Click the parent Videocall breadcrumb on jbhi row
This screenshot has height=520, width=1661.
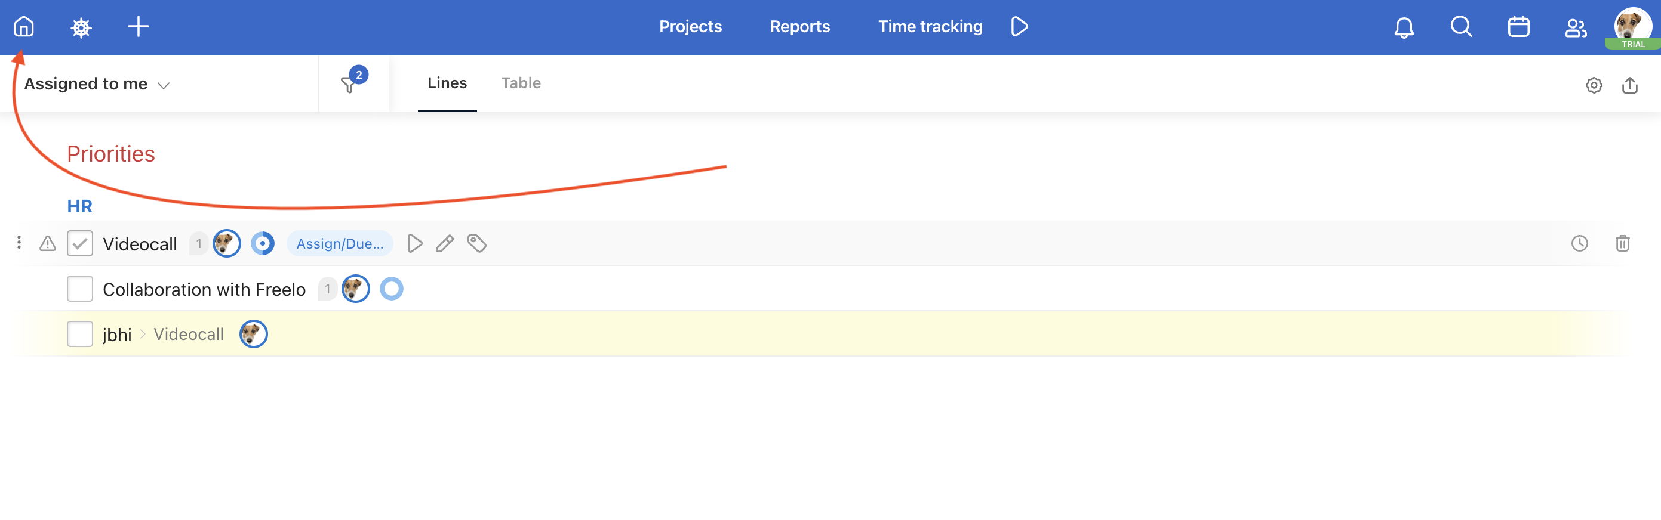click(188, 334)
